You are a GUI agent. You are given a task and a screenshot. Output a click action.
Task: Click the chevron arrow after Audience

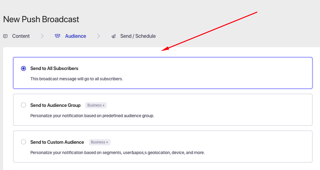pyautogui.click(x=99, y=36)
